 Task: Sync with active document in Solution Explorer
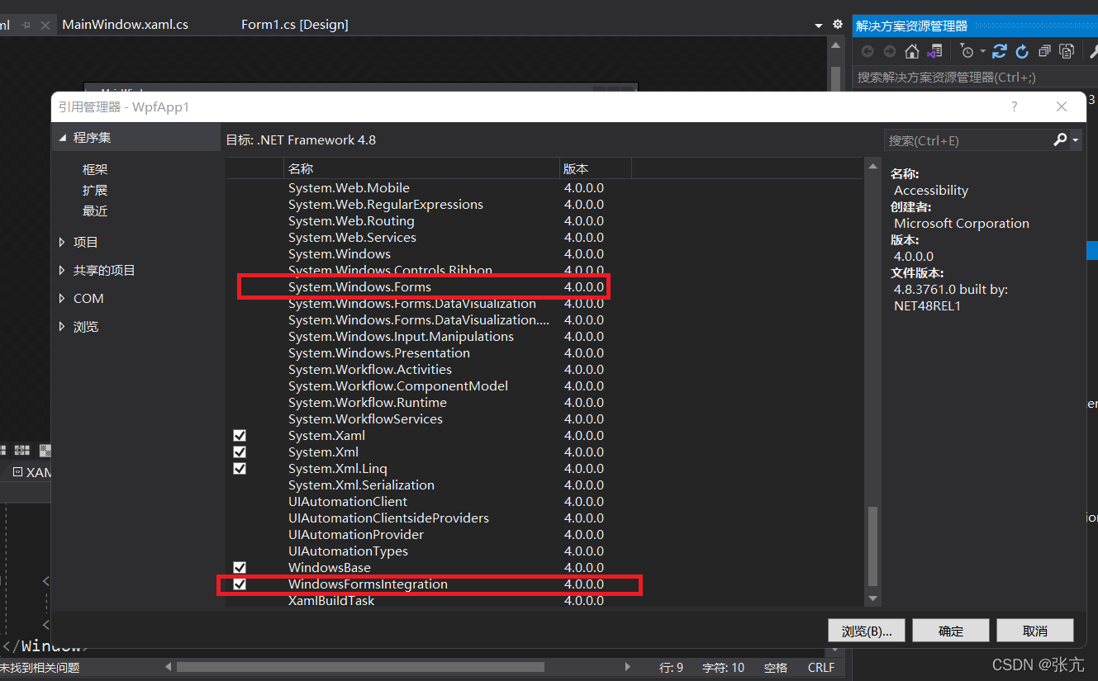click(x=1000, y=51)
